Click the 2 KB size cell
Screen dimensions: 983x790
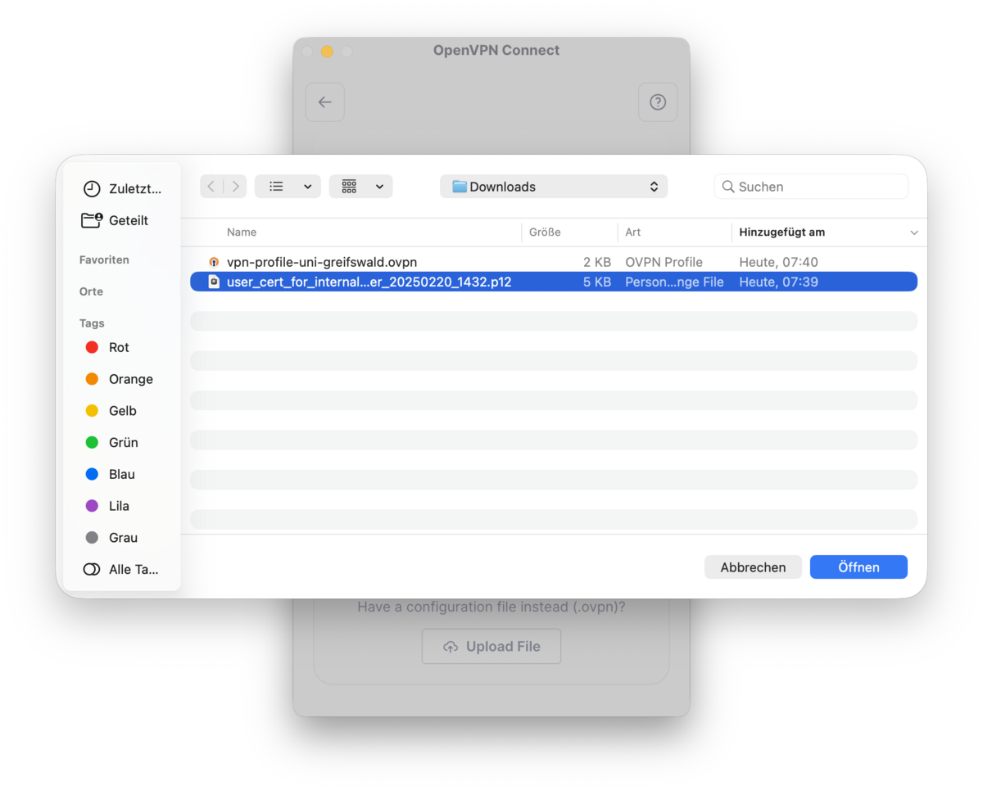pos(597,262)
